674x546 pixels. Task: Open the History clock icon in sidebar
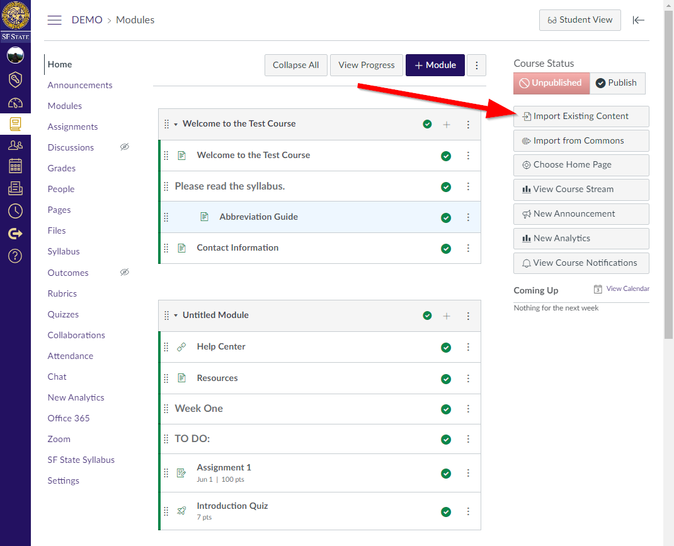tap(15, 211)
